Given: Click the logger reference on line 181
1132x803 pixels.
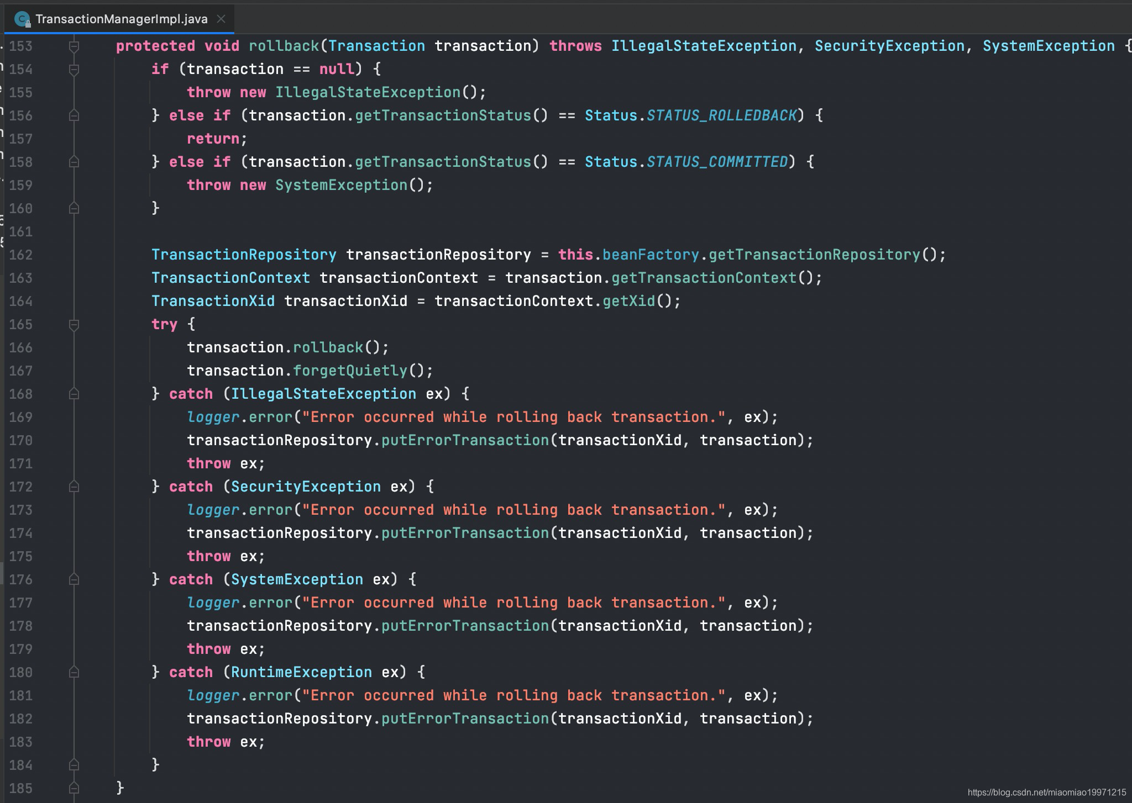Looking at the screenshot, I should click(213, 695).
